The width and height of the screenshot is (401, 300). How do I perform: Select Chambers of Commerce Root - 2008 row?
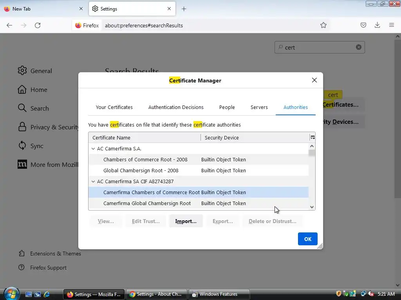(199, 159)
